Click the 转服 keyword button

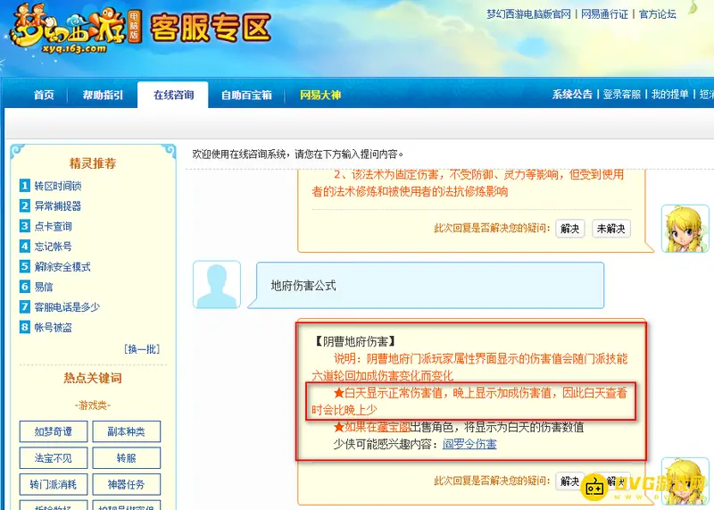(x=126, y=457)
